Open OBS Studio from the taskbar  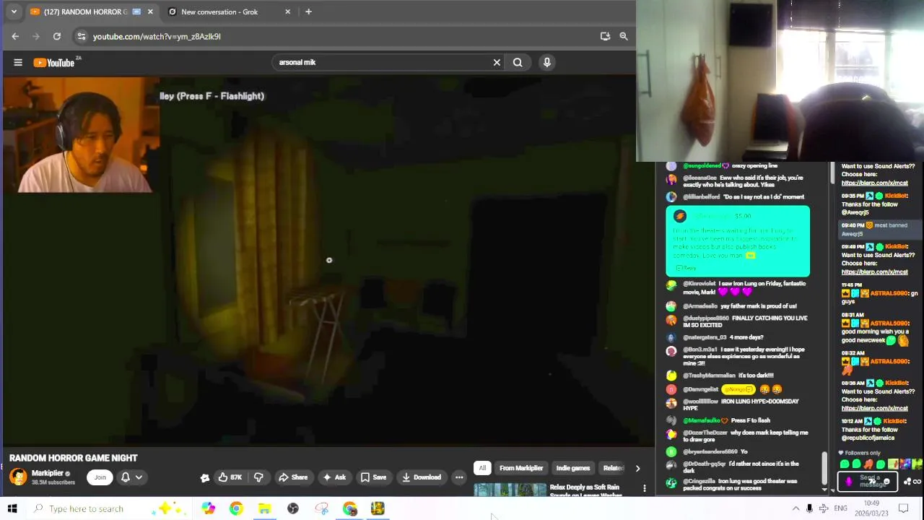click(293, 508)
